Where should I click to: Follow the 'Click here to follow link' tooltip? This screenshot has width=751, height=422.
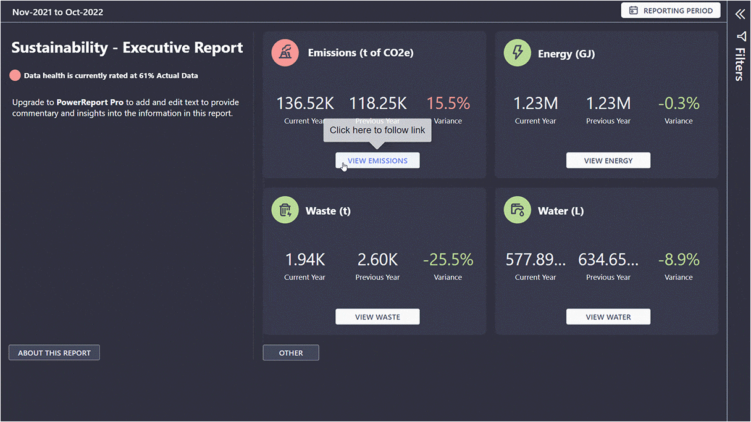[377, 130]
